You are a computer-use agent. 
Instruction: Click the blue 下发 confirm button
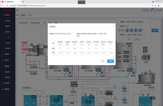111,61
